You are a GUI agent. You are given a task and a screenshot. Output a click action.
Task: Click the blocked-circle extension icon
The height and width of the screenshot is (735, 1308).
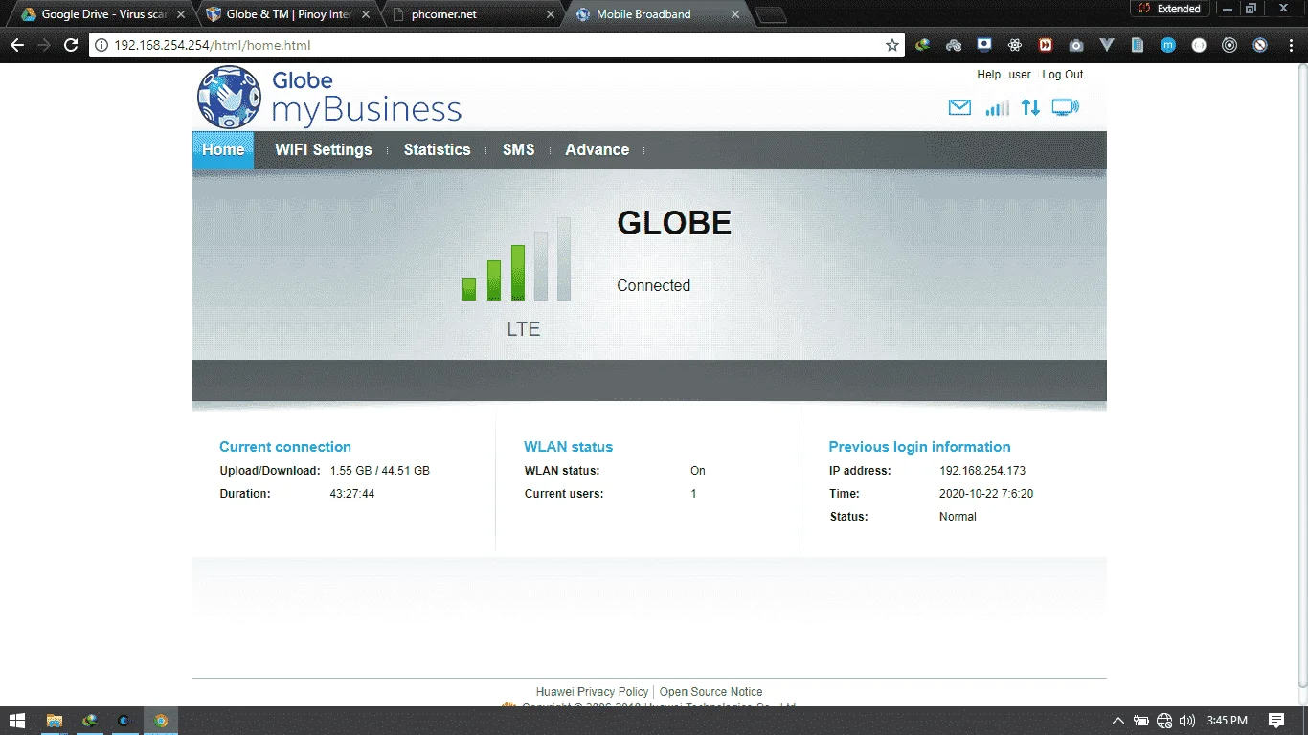click(x=1260, y=45)
